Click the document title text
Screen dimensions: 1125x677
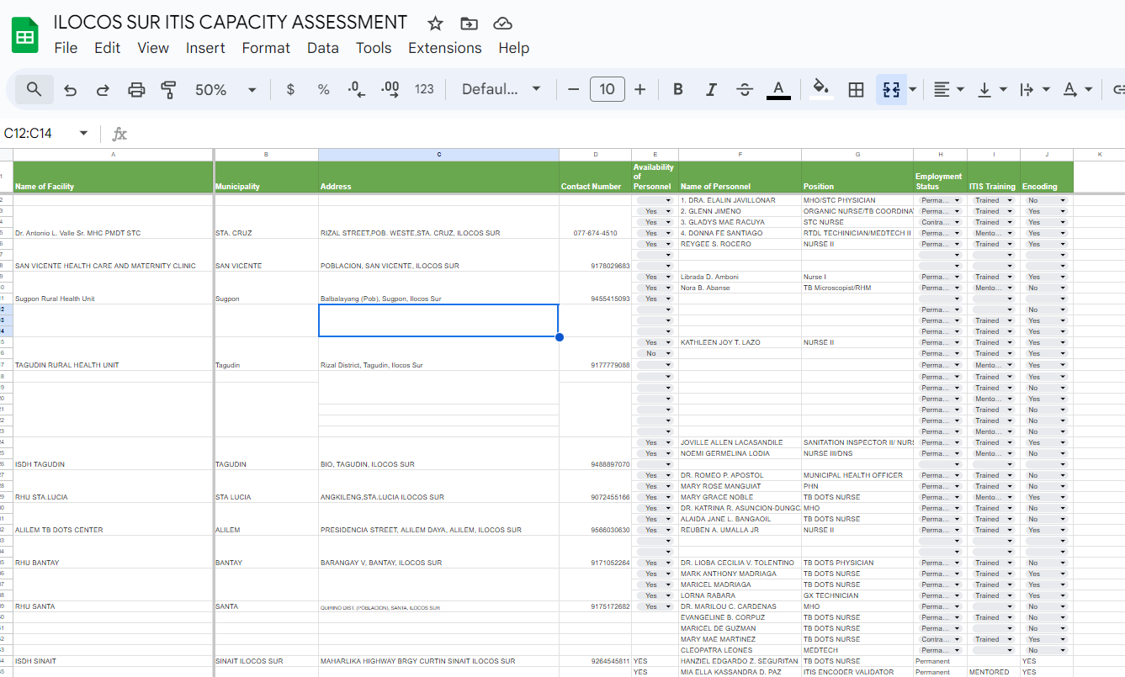[x=231, y=23]
